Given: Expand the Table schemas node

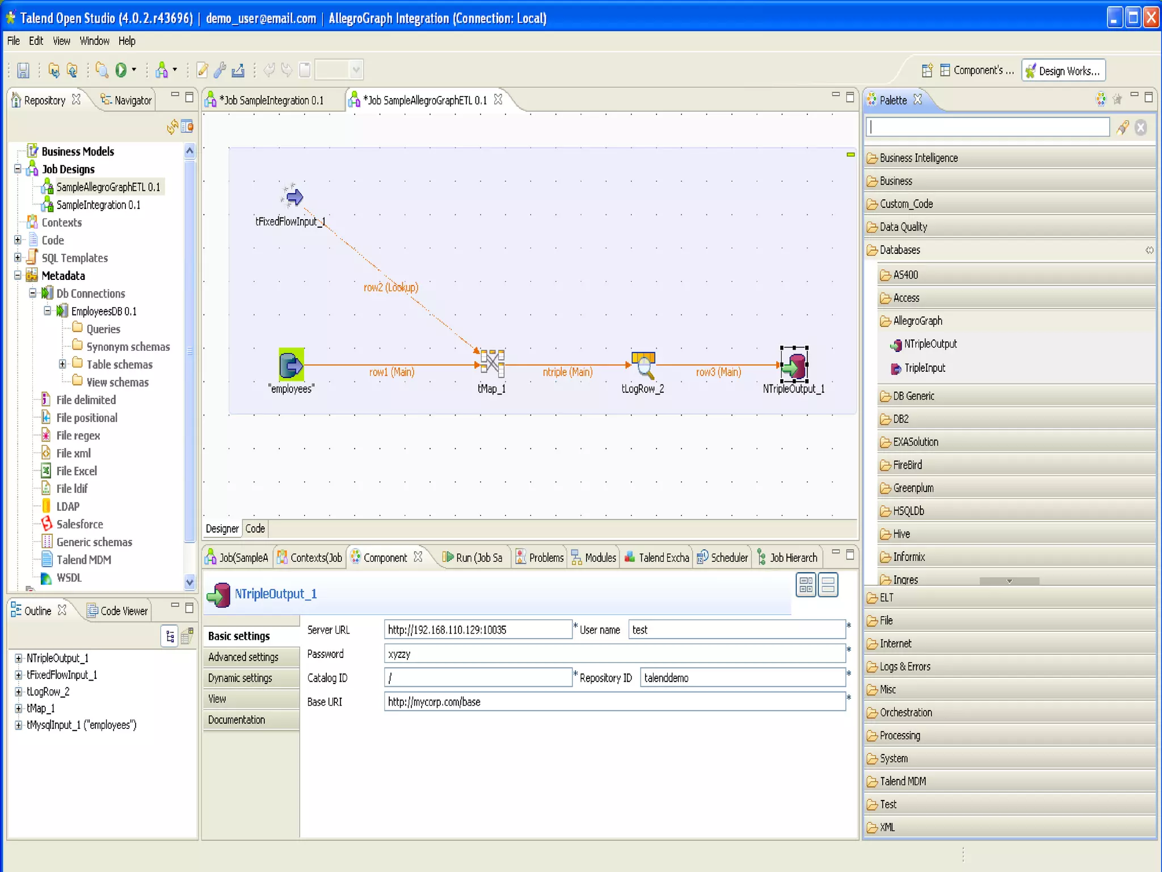Looking at the screenshot, I should tap(62, 364).
